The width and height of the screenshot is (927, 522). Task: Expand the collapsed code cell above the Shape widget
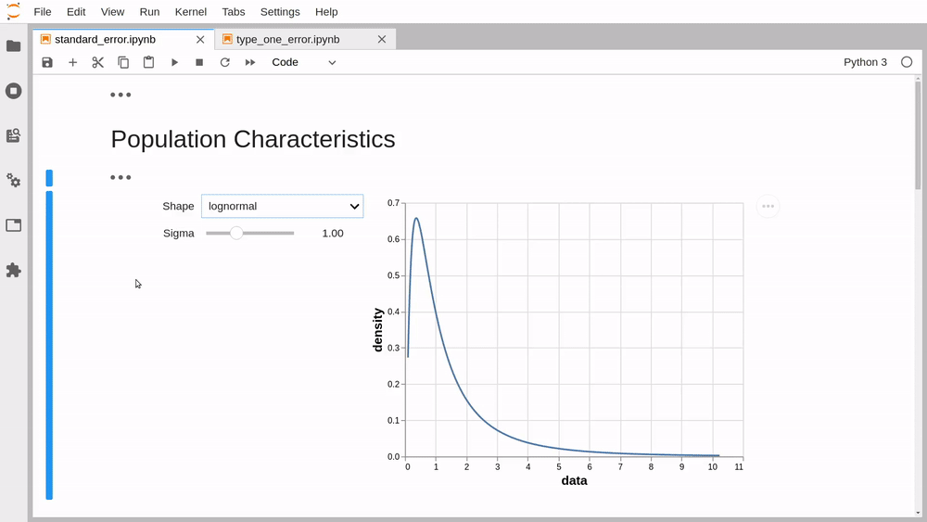(x=121, y=177)
